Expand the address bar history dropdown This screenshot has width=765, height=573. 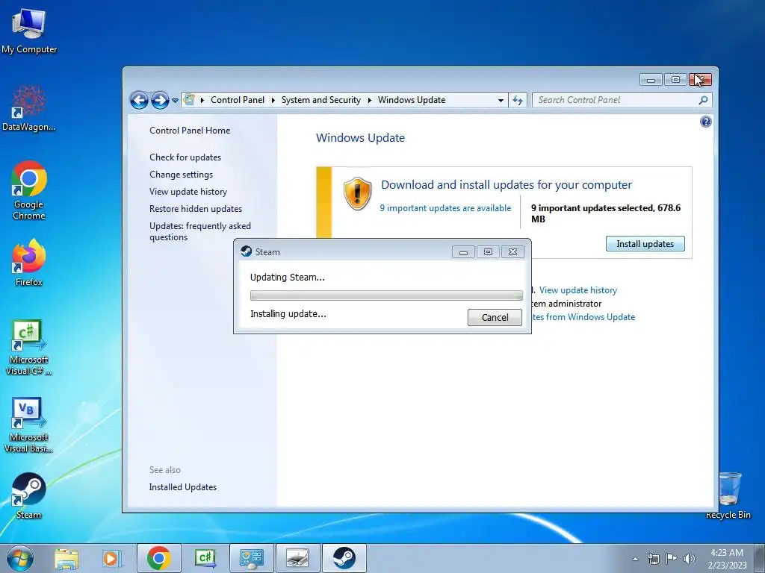501,101
